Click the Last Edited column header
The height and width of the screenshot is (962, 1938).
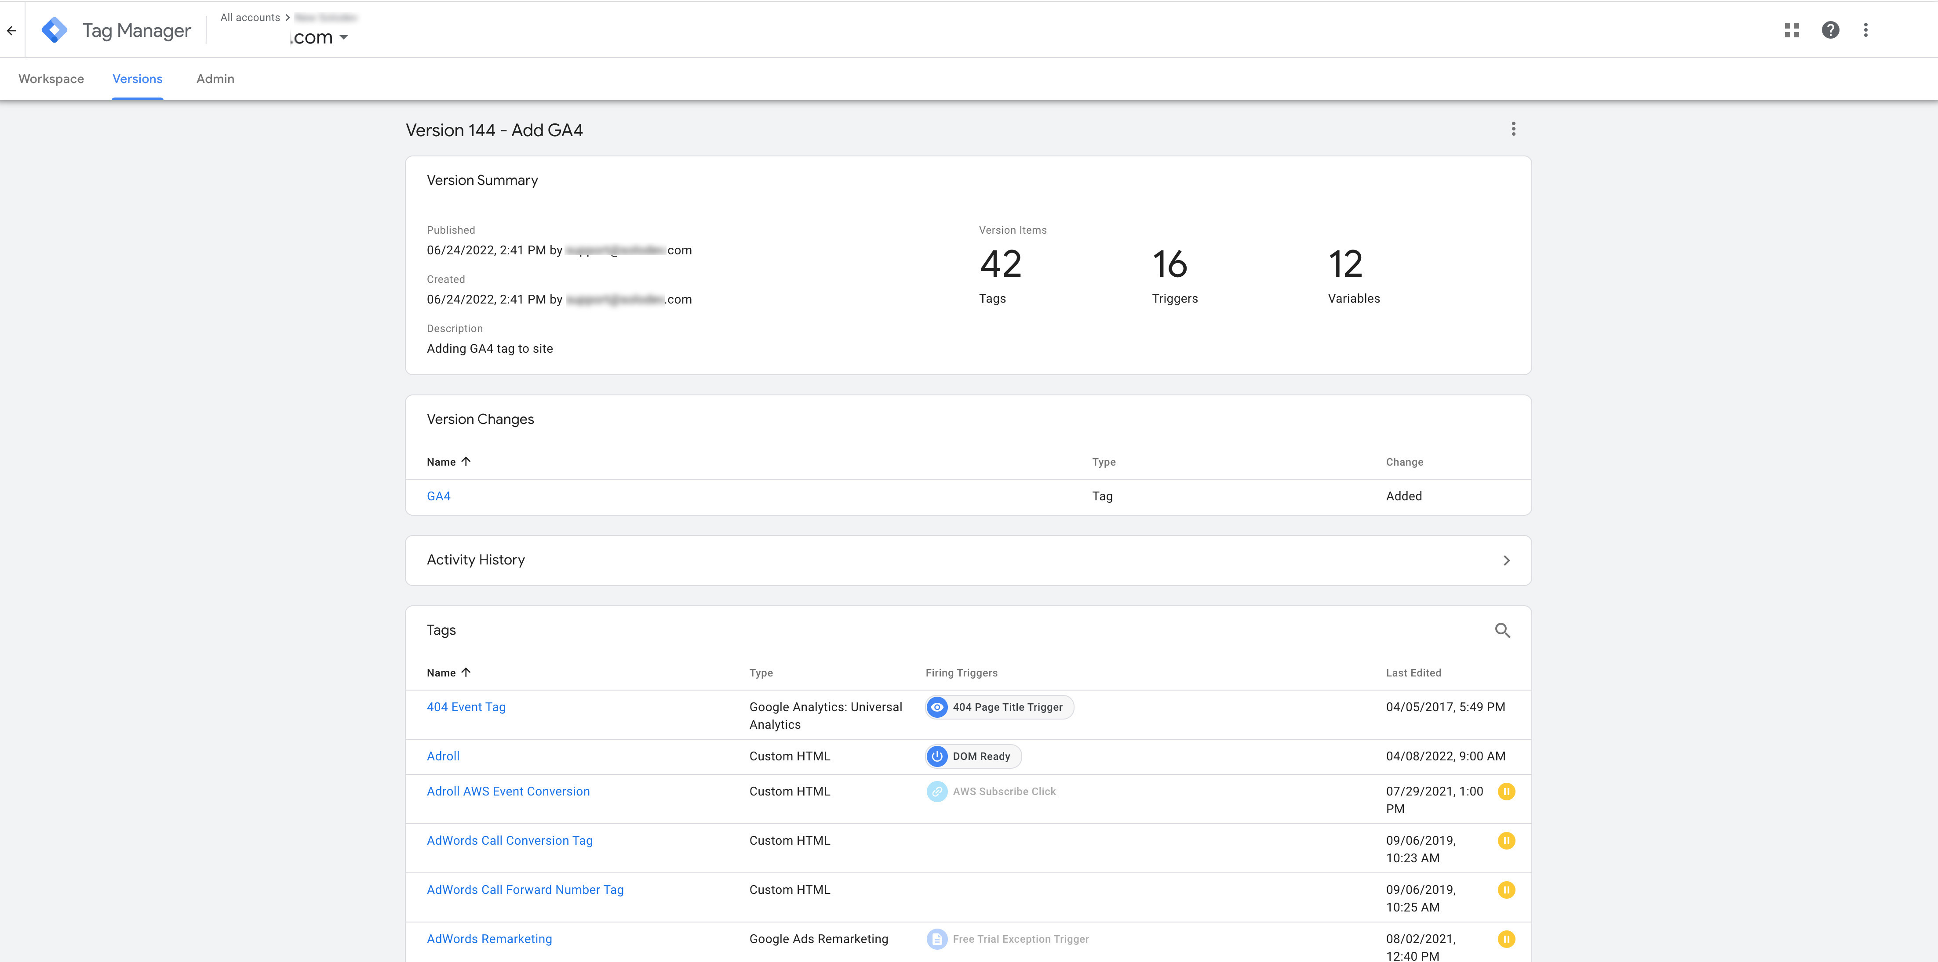[1413, 673]
